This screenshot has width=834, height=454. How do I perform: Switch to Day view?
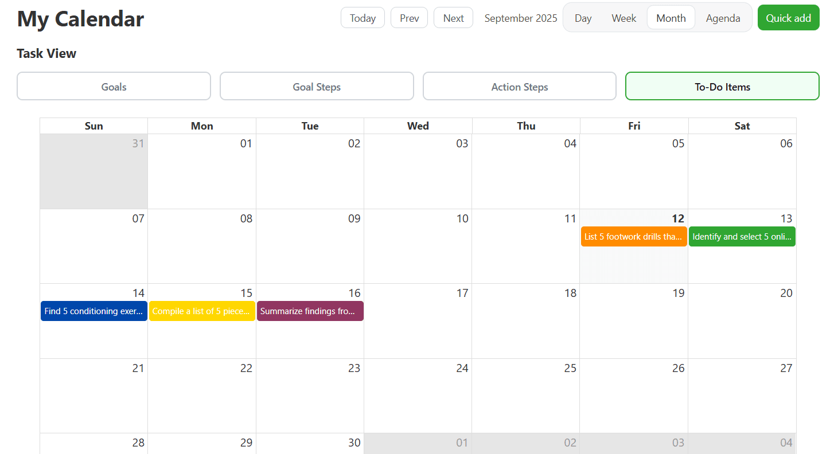click(583, 18)
